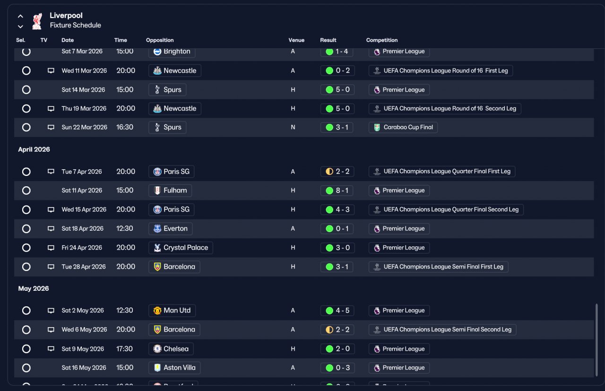Click TV icon for Newcastle 11 Mar fixture
605x391 pixels.
(x=51, y=70)
